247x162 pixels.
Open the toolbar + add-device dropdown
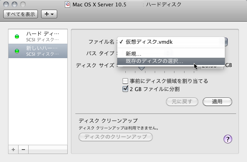coord(50,14)
